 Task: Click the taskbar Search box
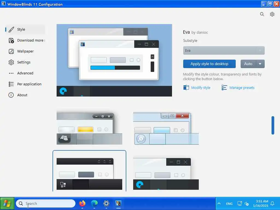point(46,203)
